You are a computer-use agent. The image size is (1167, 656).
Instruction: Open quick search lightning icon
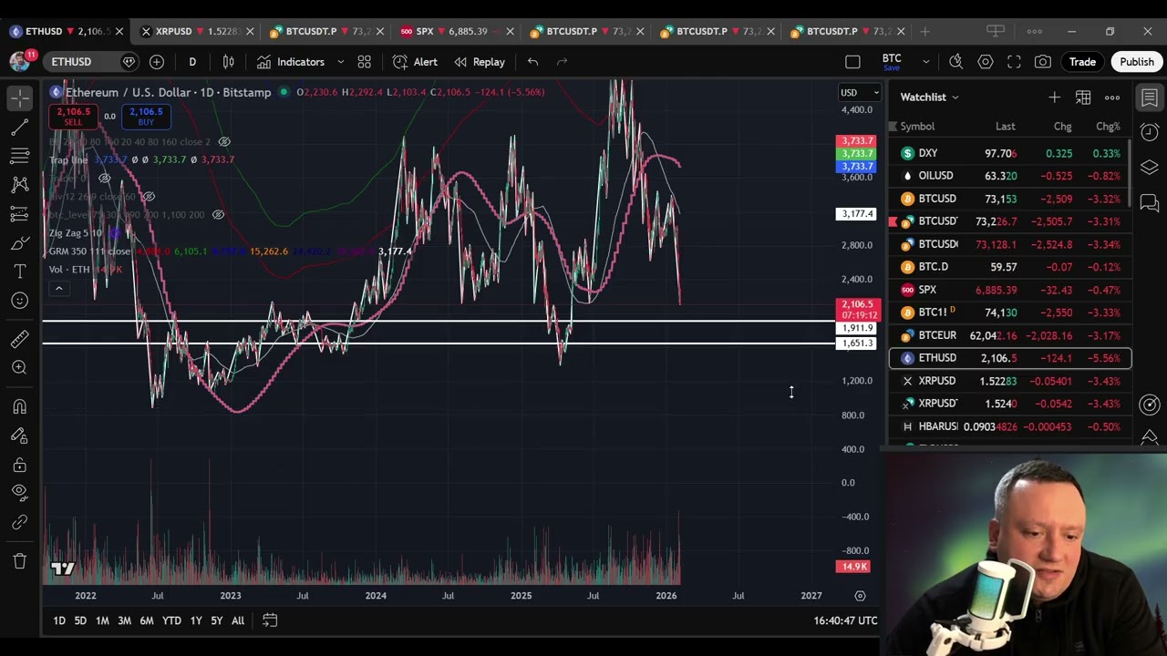pyautogui.click(x=955, y=62)
